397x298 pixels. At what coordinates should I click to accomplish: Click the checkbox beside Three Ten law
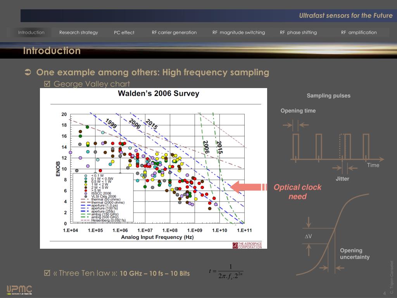tap(47, 273)
